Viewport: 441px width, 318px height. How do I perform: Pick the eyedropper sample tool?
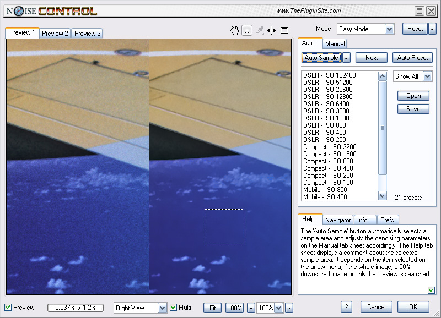pyautogui.click(x=260, y=31)
